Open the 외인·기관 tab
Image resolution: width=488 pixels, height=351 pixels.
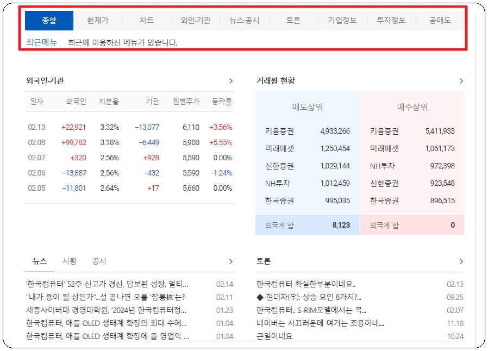pos(196,21)
